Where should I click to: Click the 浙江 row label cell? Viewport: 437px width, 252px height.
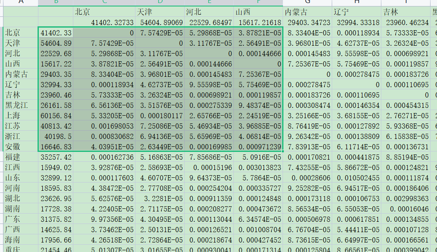point(21,136)
